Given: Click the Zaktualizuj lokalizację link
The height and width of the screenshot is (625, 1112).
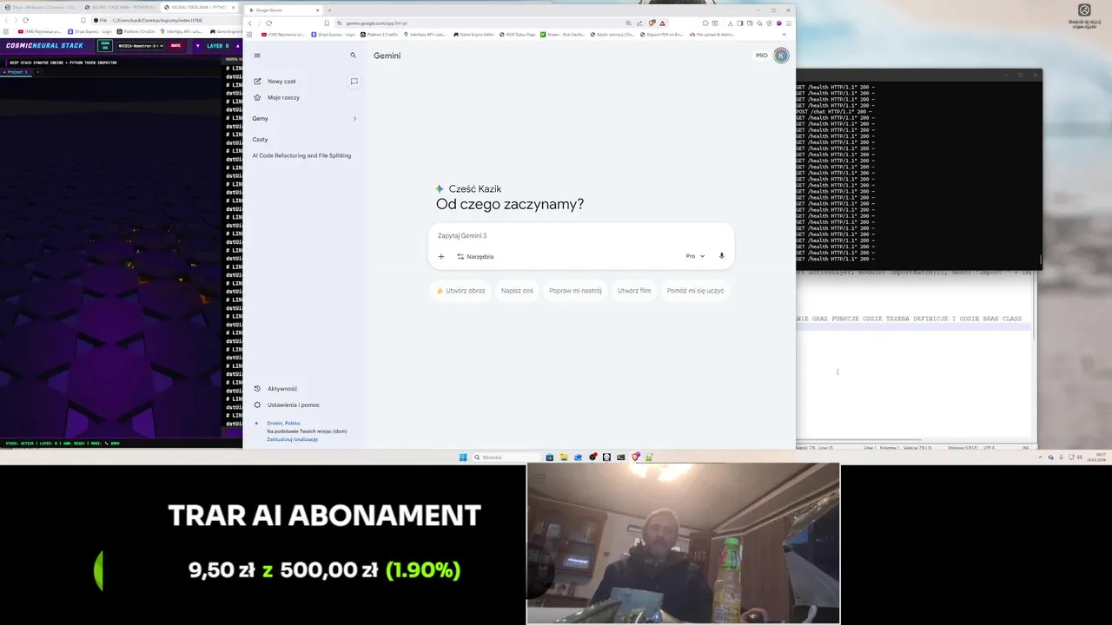Looking at the screenshot, I should pos(292,439).
